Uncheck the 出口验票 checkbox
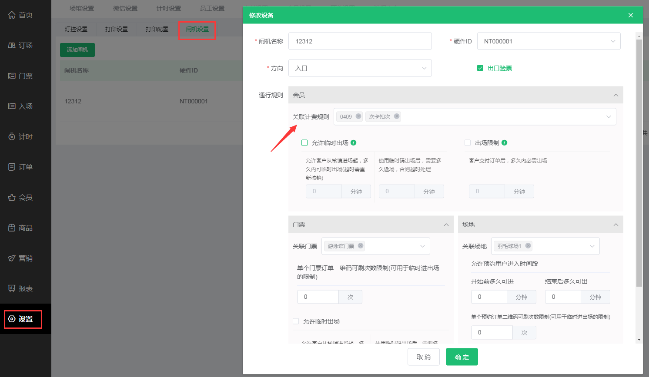Screen dimensions: 649x377 (480, 68)
